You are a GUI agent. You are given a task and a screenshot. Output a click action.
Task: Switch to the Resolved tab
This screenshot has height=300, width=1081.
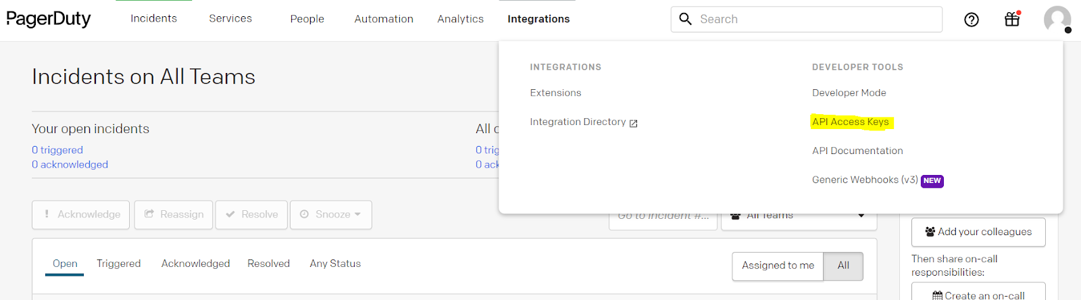click(268, 264)
